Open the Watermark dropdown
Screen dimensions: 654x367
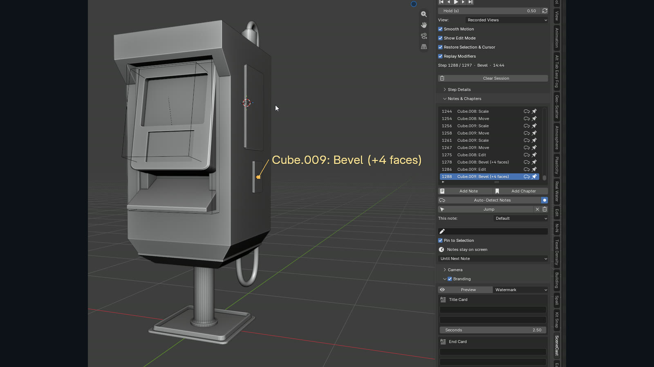(x=521, y=290)
